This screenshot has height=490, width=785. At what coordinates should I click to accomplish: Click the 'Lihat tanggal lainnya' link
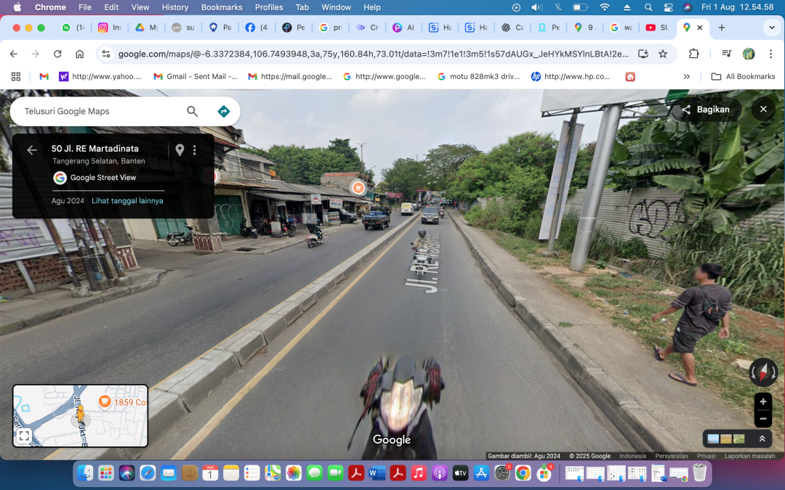click(x=127, y=200)
